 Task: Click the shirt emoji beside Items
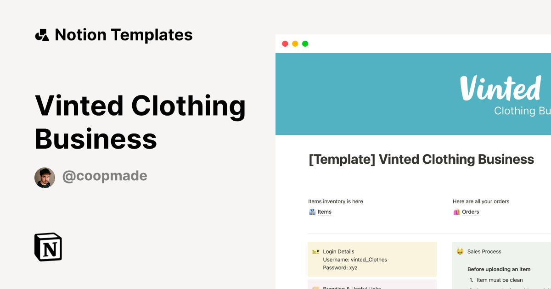(x=312, y=211)
